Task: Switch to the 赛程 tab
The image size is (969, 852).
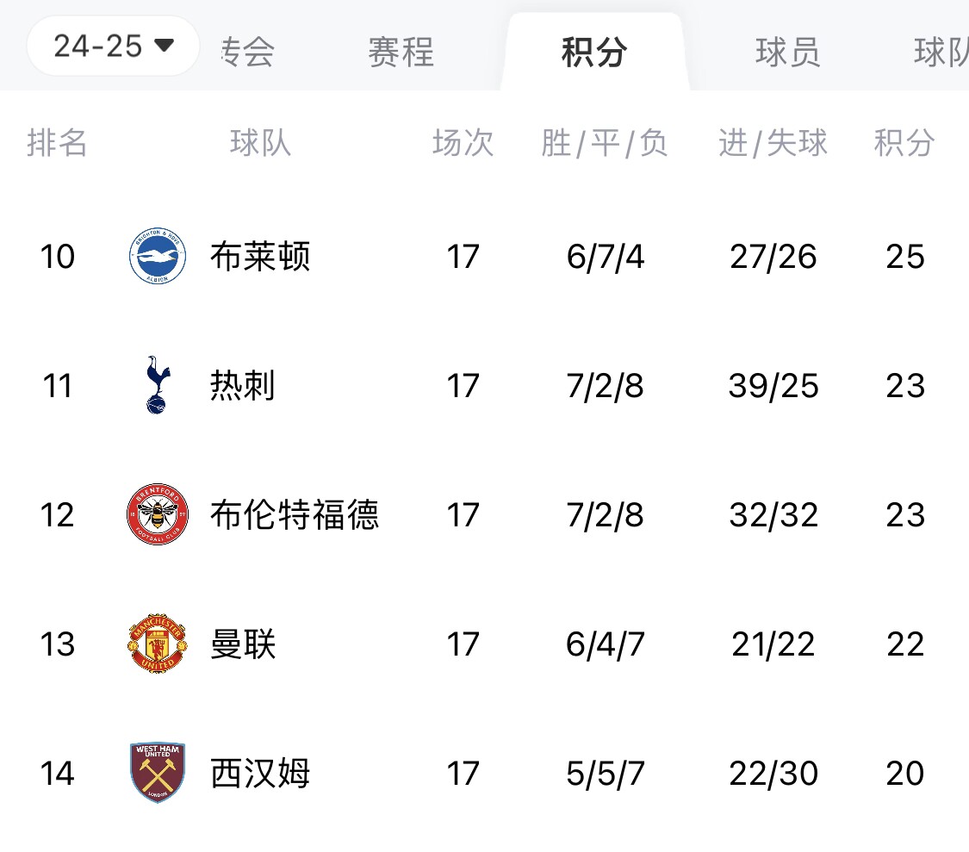Action: pyautogui.click(x=401, y=53)
